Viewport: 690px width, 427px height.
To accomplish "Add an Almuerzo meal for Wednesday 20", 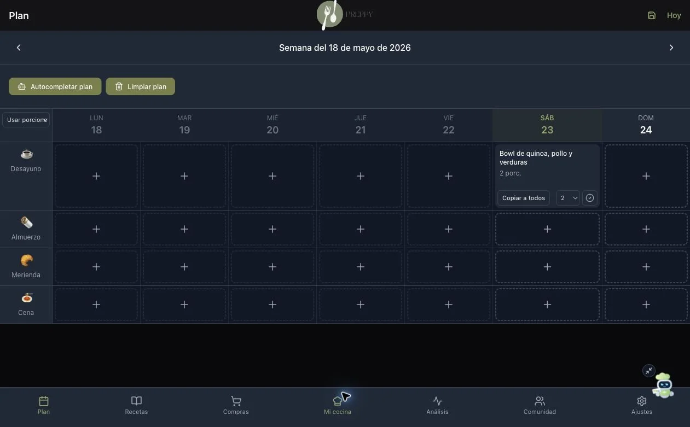I will (x=272, y=229).
